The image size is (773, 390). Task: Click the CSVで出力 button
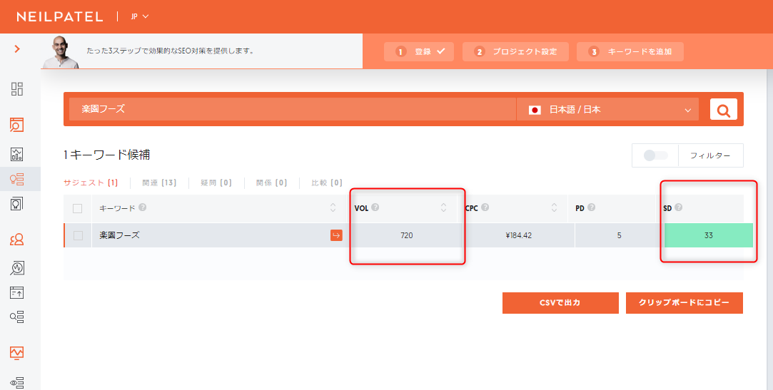pos(560,303)
